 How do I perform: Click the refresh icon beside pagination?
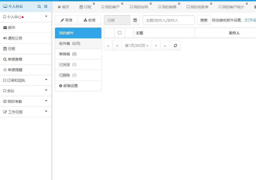point(175,46)
